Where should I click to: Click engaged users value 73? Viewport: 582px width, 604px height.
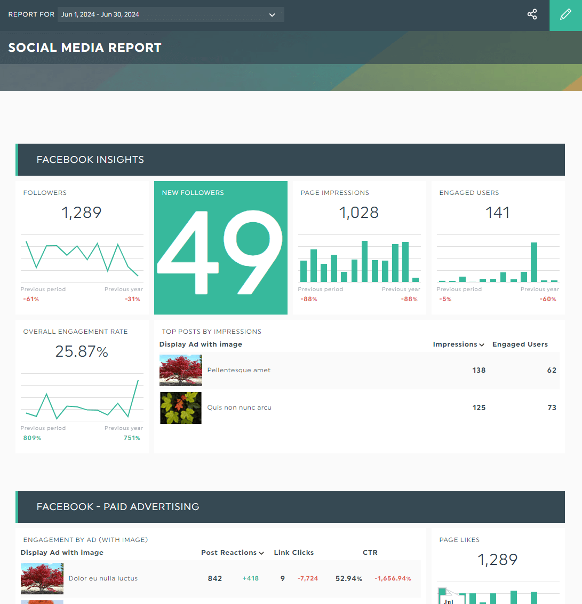coord(552,407)
